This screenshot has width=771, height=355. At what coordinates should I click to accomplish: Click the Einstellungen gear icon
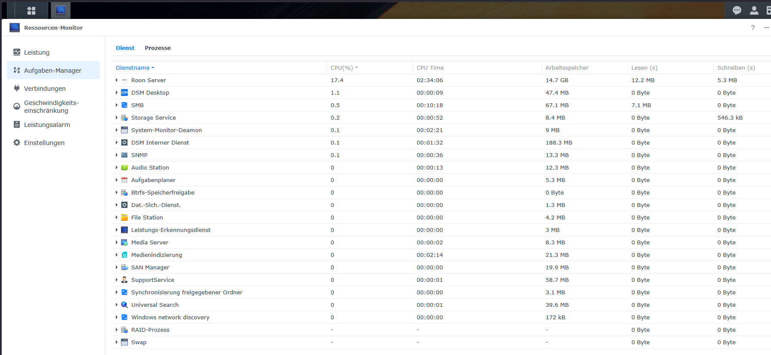(x=17, y=142)
